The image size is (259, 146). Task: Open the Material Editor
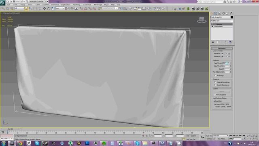pyautogui.click(x=149, y=9)
